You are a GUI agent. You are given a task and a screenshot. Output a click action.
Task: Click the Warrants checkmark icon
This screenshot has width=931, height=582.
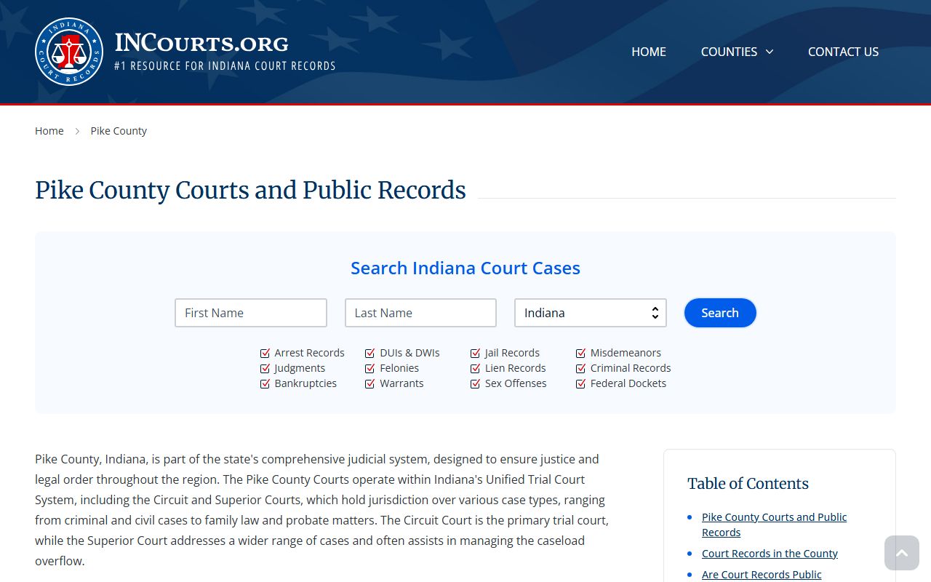tap(370, 383)
